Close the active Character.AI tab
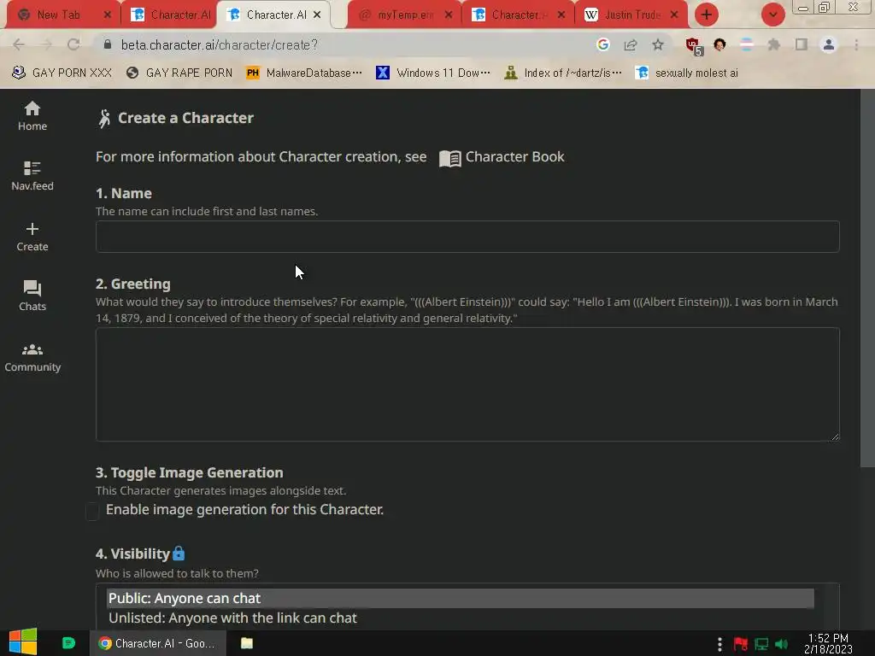The image size is (875, 656). coord(317,15)
